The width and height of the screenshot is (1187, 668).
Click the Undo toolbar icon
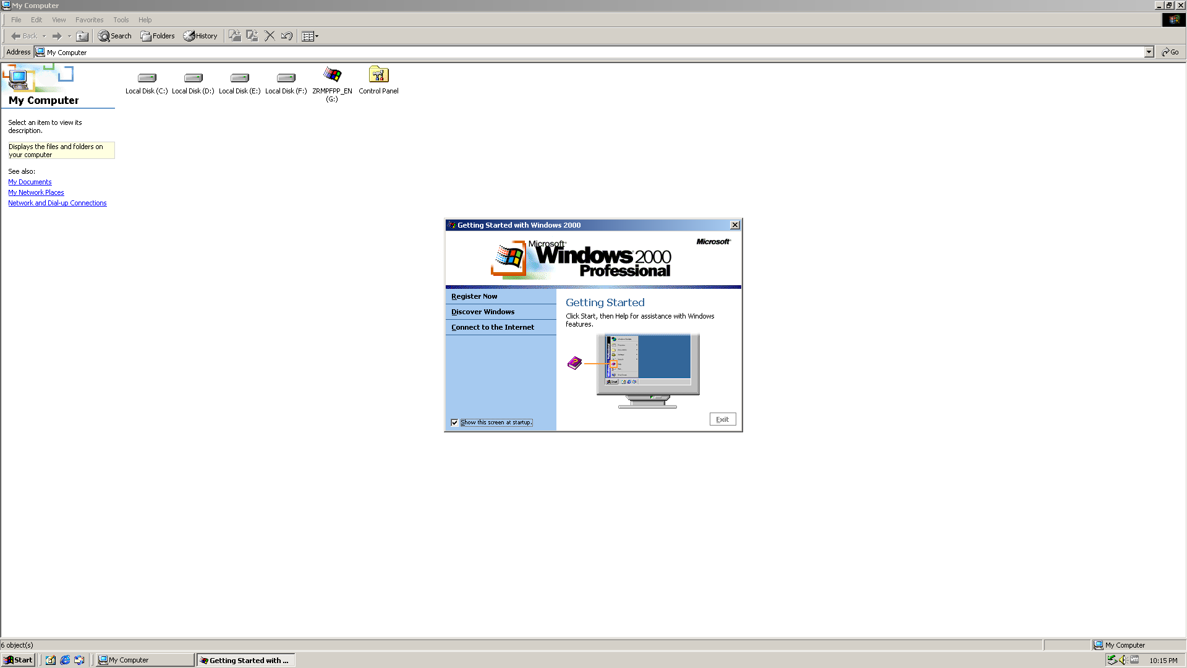pos(287,36)
